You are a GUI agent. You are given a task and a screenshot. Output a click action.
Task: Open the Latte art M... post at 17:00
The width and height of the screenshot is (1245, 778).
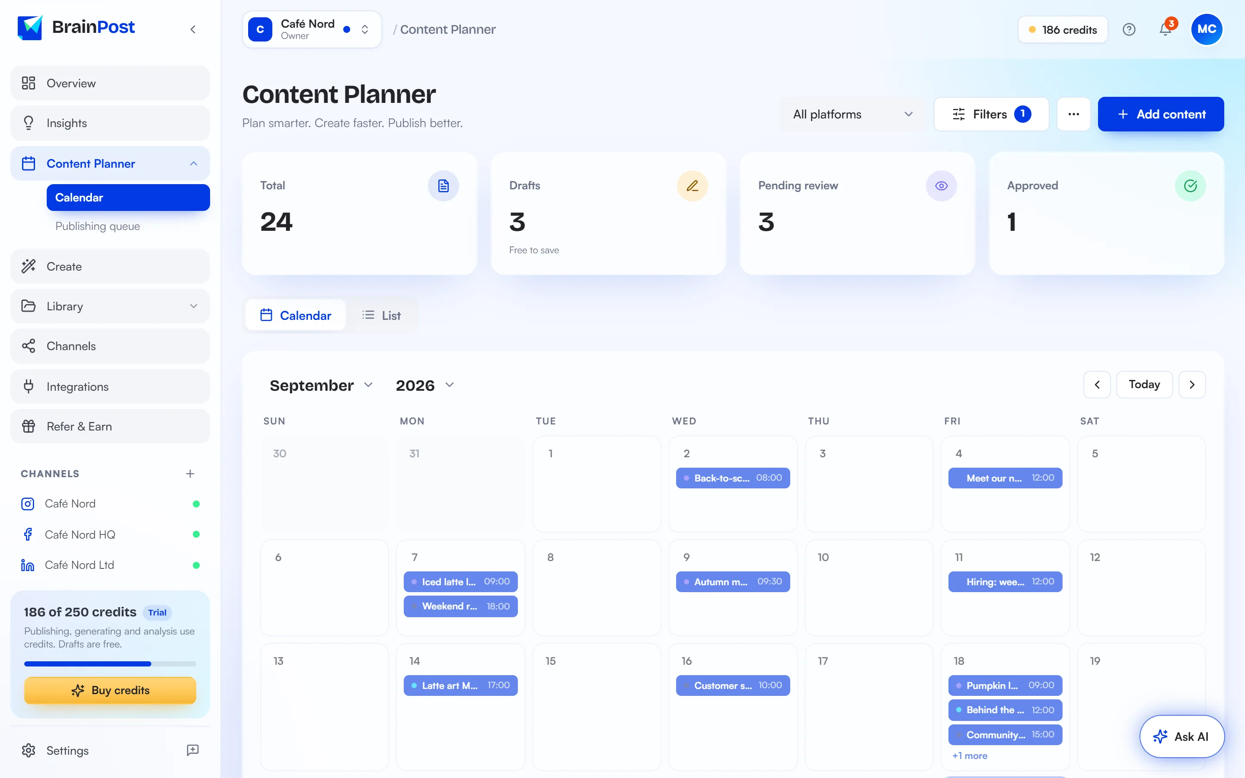pos(460,686)
